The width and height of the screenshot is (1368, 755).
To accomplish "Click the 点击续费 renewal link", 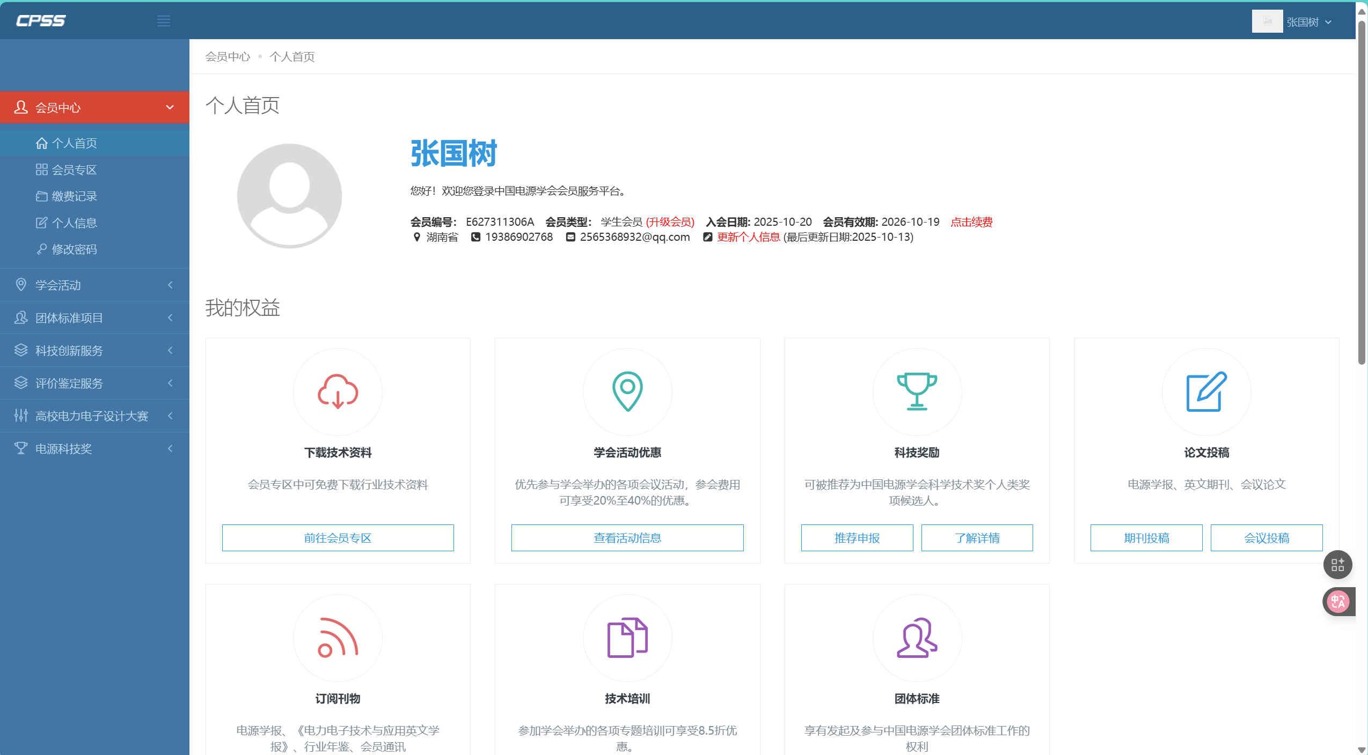I will [x=971, y=221].
